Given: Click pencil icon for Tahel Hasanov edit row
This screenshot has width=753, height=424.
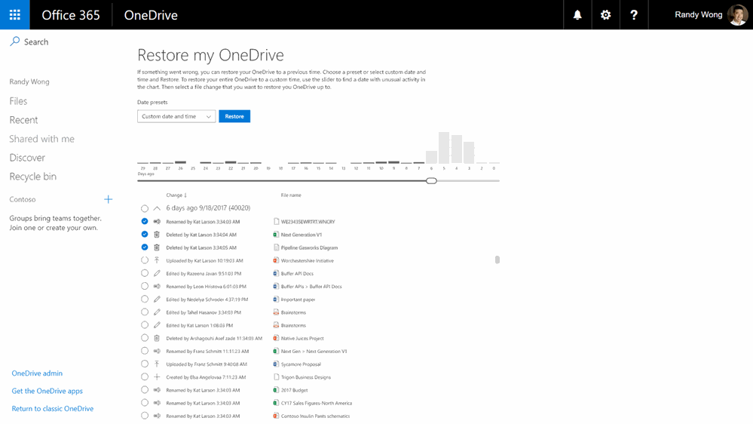Looking at the screenshot, I should (x=157, y=312).
